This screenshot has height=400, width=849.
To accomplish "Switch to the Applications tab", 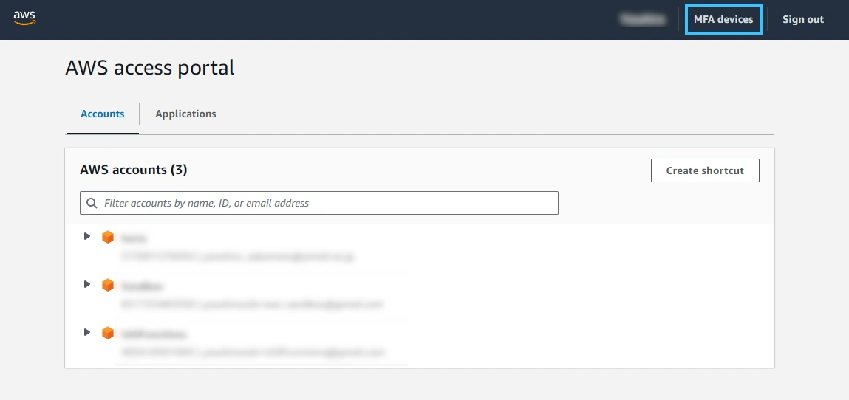I will tap(185, 114).
